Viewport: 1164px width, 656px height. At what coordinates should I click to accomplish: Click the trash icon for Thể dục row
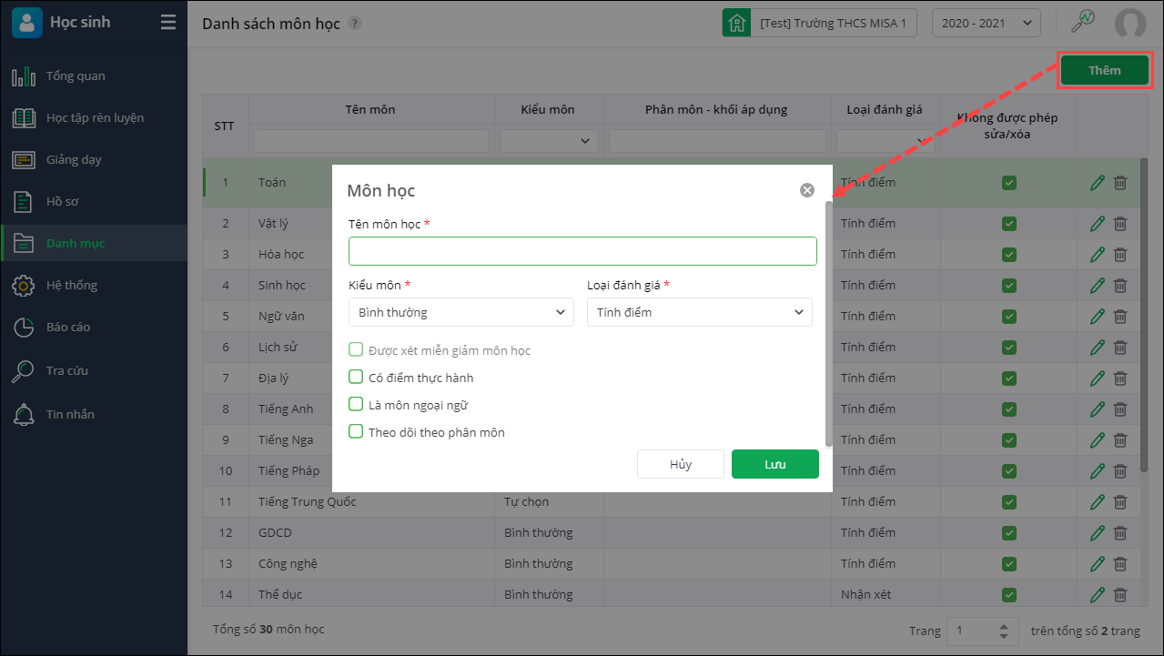[x=1120, y=595]
